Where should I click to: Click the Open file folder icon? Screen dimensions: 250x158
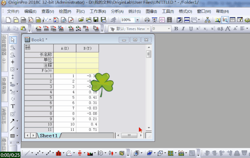[81, 20]
